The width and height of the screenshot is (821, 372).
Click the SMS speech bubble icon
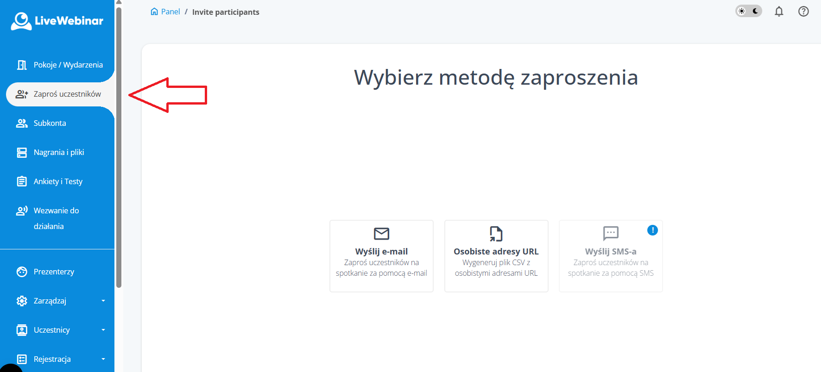tap(611, 233)
